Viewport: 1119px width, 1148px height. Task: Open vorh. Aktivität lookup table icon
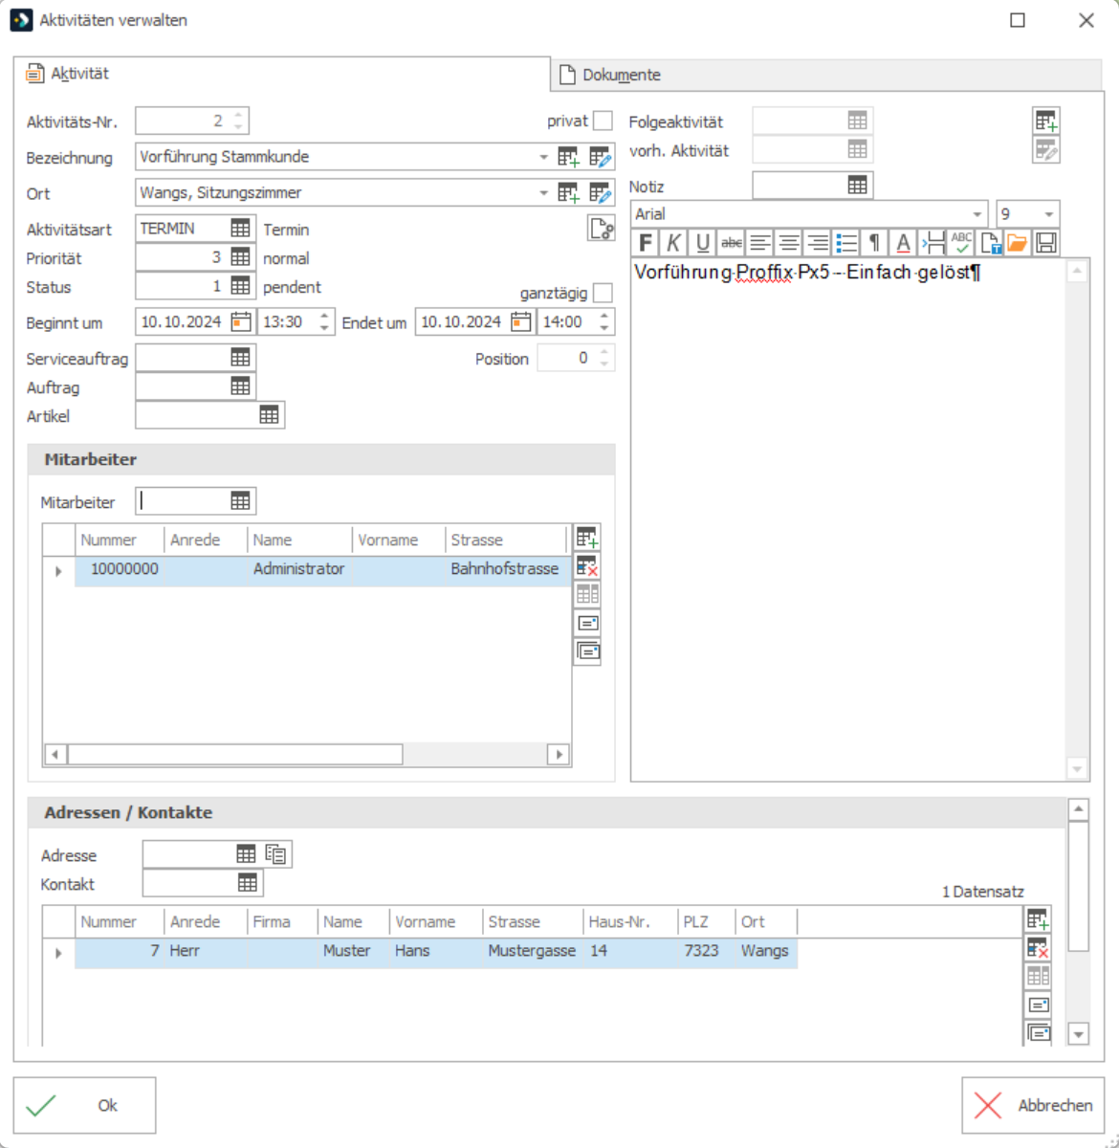pyautogui.click(x=857, y=149)
